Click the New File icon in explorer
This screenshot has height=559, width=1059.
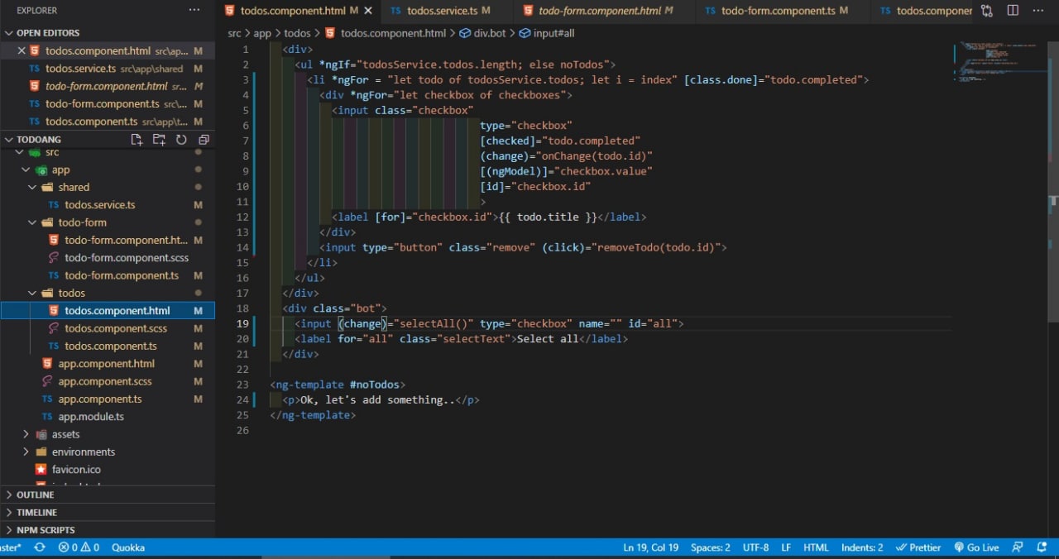(137, 140)
